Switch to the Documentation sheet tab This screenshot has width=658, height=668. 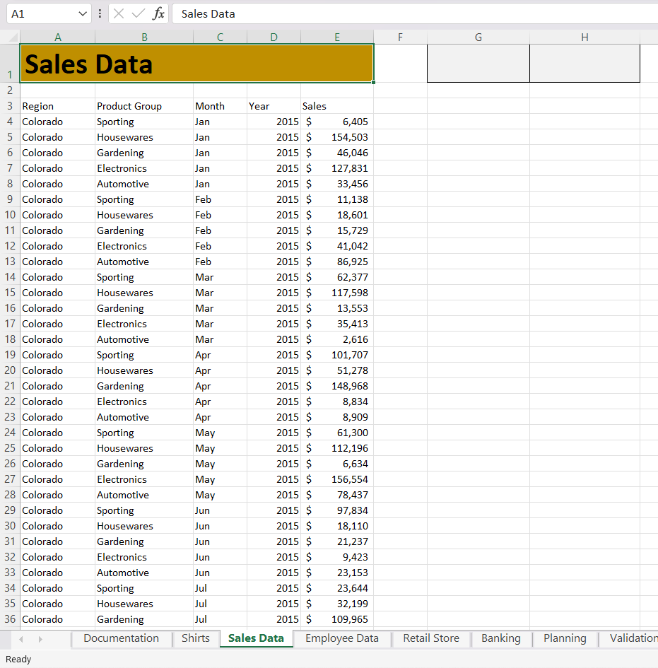tap(121, 638)
